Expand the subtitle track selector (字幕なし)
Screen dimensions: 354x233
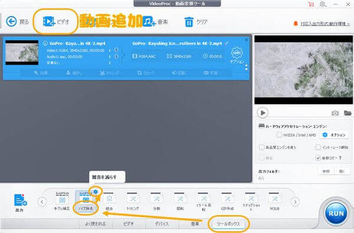tap(110, 63)
